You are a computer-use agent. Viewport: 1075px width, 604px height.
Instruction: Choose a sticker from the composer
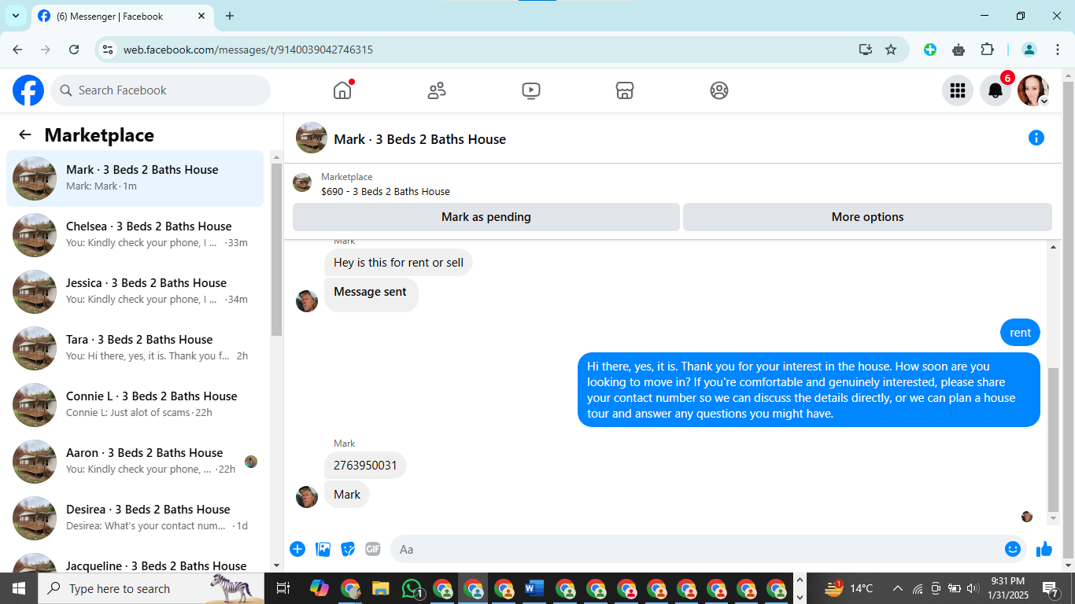[x=348, y=549]
